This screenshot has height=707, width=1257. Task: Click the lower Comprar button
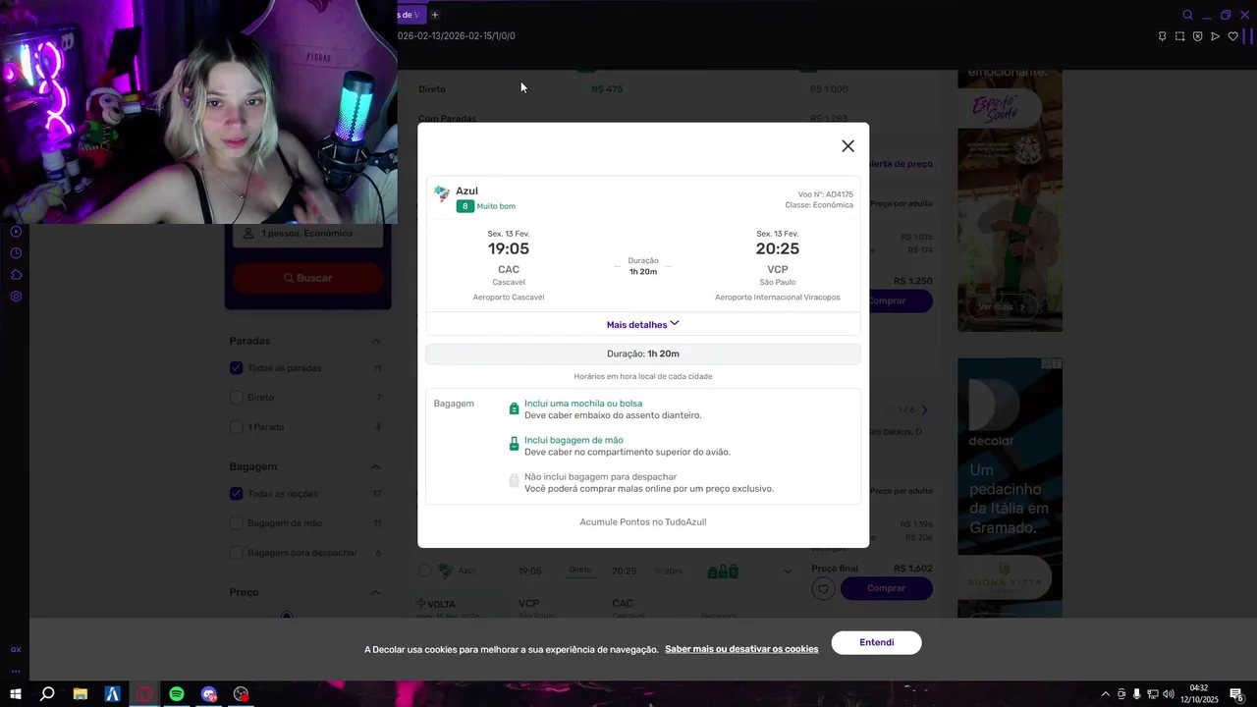pyautogui.click(x=886, y=588)
